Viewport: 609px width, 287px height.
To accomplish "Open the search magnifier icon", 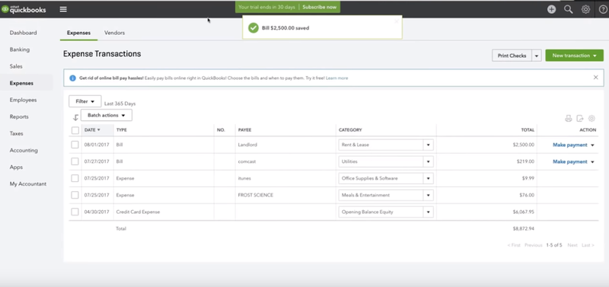I will (568, 9).
